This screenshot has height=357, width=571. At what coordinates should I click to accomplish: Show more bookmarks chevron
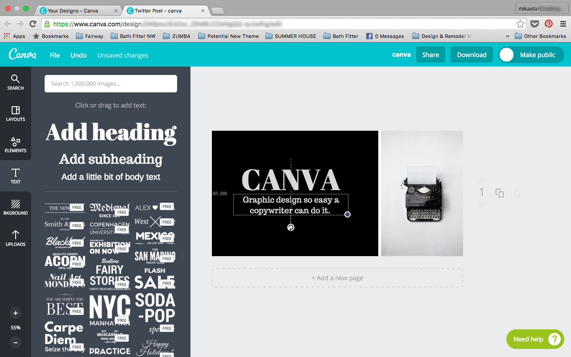507,36
